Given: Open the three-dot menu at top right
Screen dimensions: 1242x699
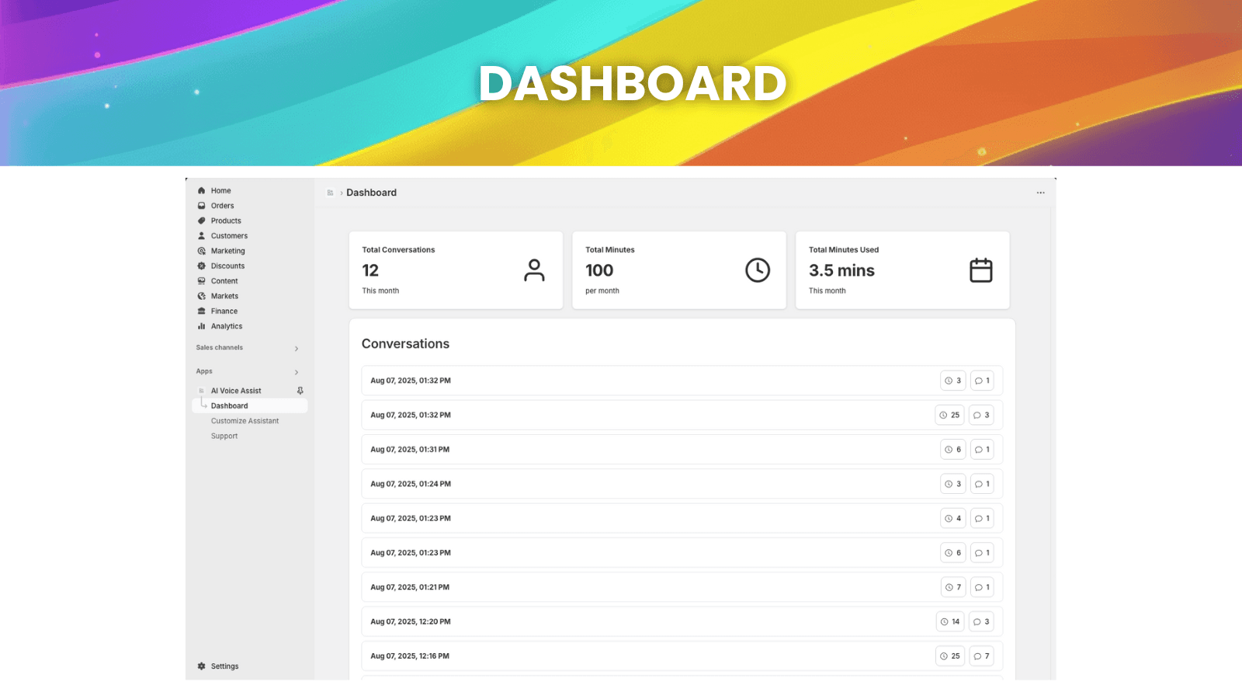Looking at the screenshot, I should (x=1040, y=192).
